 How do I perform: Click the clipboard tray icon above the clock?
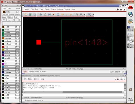click(130, 89)
